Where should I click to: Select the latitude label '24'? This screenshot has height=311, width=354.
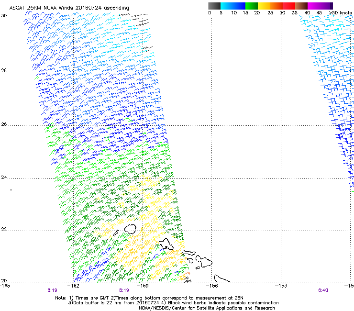(x=4, y=178)
